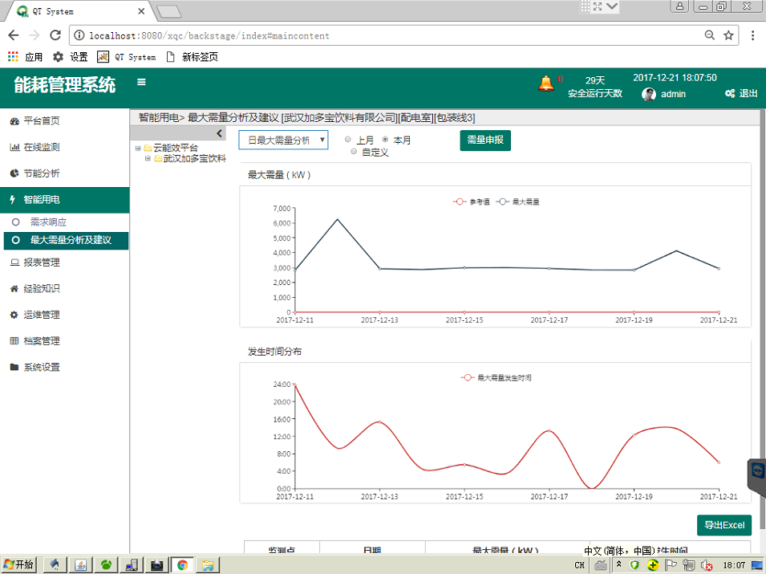Click the 需量申报 button
This screenshot has width=766, height=574.
coord(485,140)
